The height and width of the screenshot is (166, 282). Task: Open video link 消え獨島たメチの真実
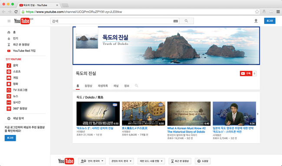coord(134,128)
